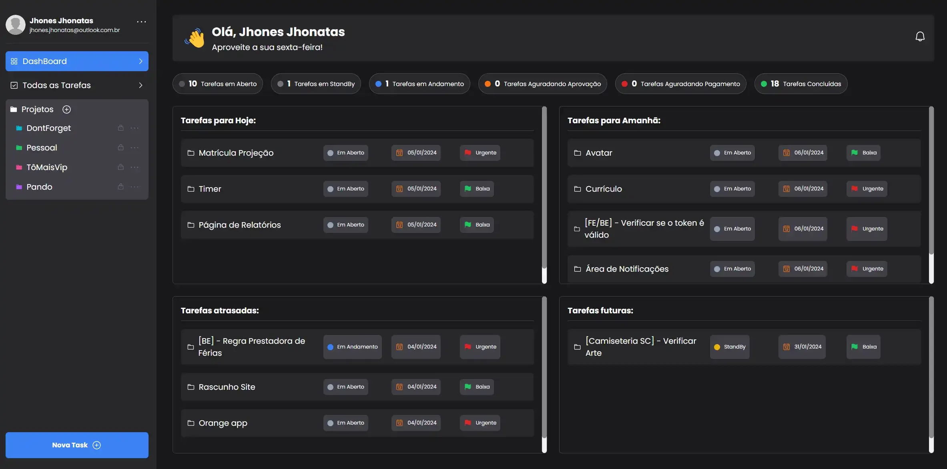Filter by 0 Tarefas Aguardando Aprovação
Viewport: 947px width, 469px height.
pos(543,84)
